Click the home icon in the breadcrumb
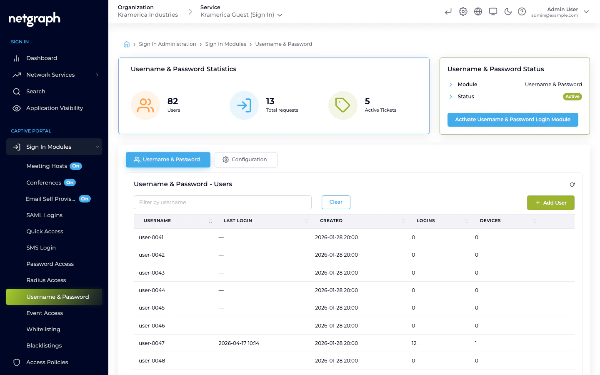600x375 pixels. point(127,44)
